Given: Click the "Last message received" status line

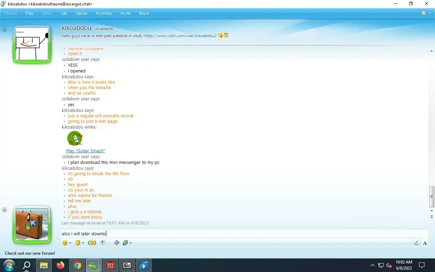Looking at the screenshot, I should coord(106,223).
